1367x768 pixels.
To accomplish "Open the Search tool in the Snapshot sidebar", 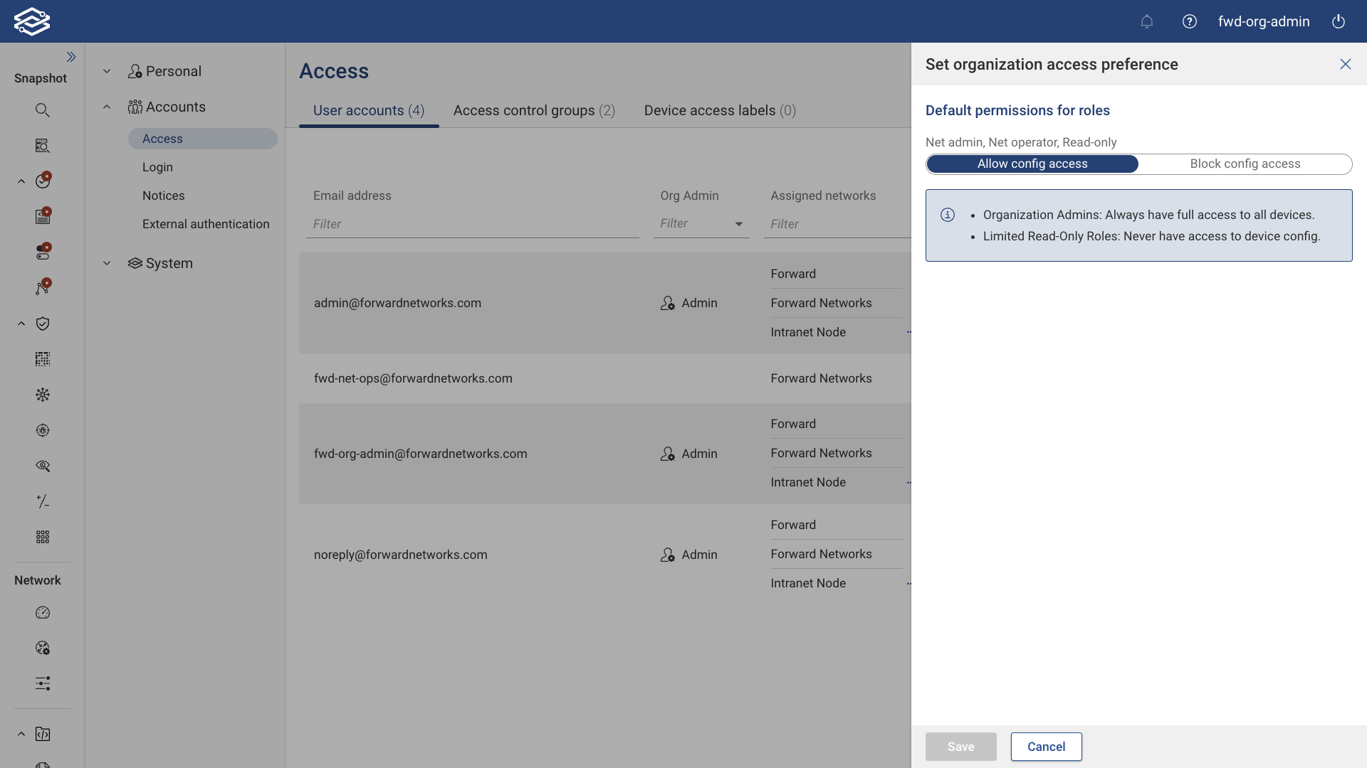I will tap(42, 110).
